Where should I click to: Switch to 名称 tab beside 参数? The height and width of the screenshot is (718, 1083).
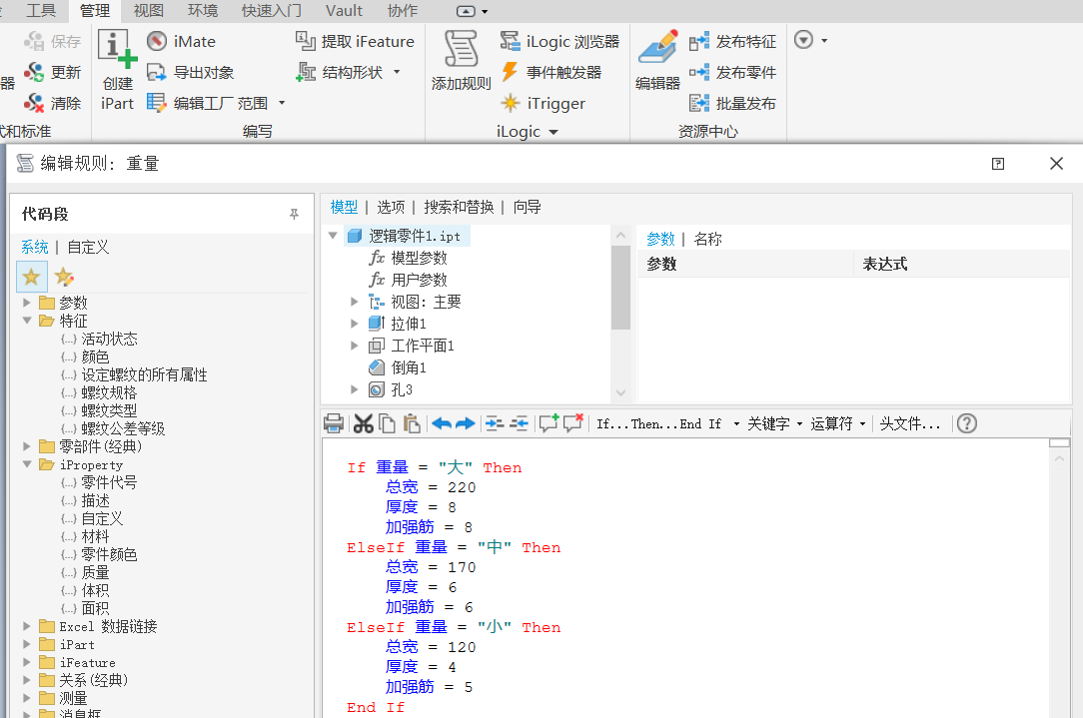click(708, 239)
